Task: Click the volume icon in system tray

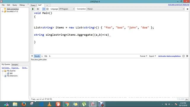Action: (x=169, y=104)
